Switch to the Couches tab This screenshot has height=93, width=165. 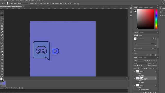(140, 58)
